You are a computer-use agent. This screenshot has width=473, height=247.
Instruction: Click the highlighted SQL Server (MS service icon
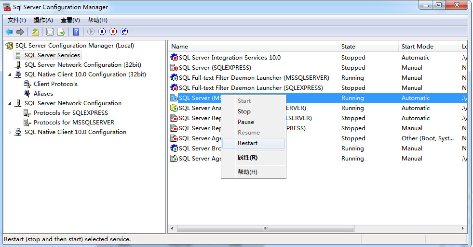(174, 98)
